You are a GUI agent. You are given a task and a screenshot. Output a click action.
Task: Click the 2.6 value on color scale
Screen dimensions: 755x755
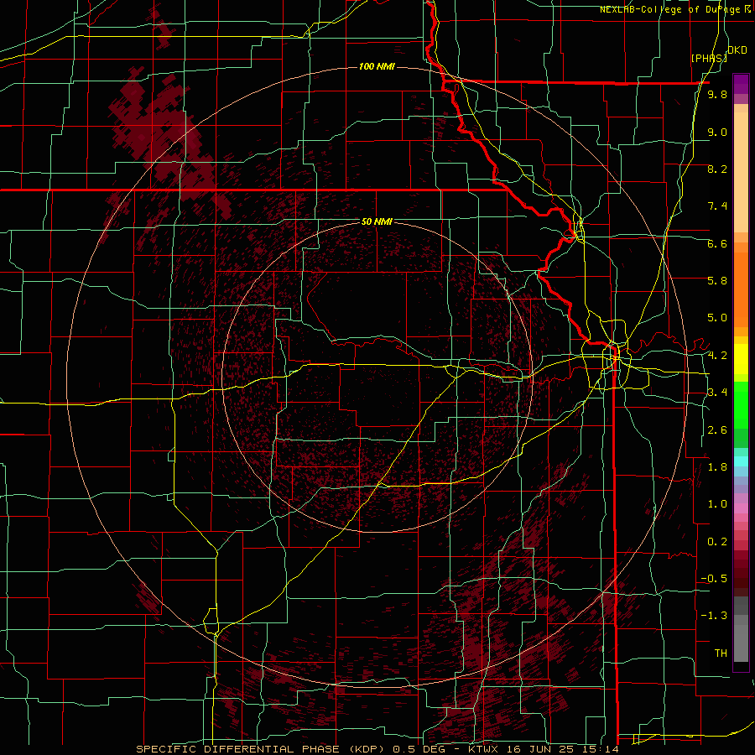pyautogui.click(x=717, y=430)
